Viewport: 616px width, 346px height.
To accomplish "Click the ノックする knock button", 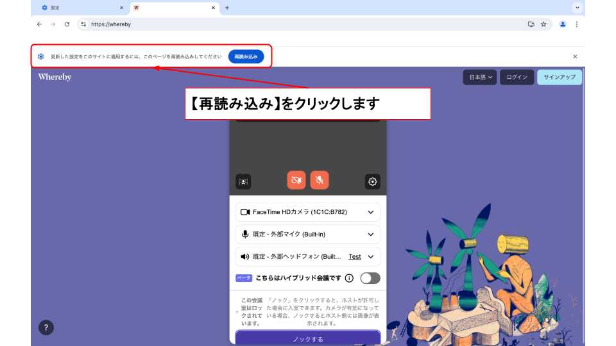I will pyautogui.click(x=307, y=338).
